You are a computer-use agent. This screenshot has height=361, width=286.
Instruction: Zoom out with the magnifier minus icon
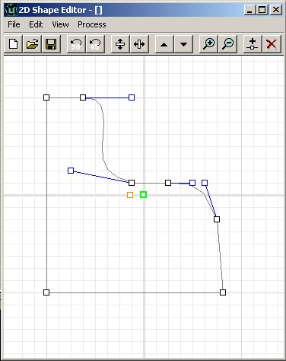point(227,44)
